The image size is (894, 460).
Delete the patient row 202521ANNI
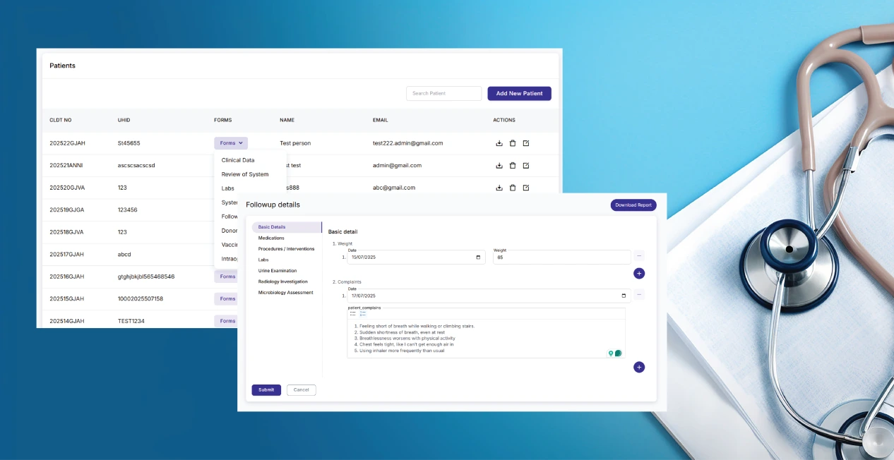[x=513, y=166]
